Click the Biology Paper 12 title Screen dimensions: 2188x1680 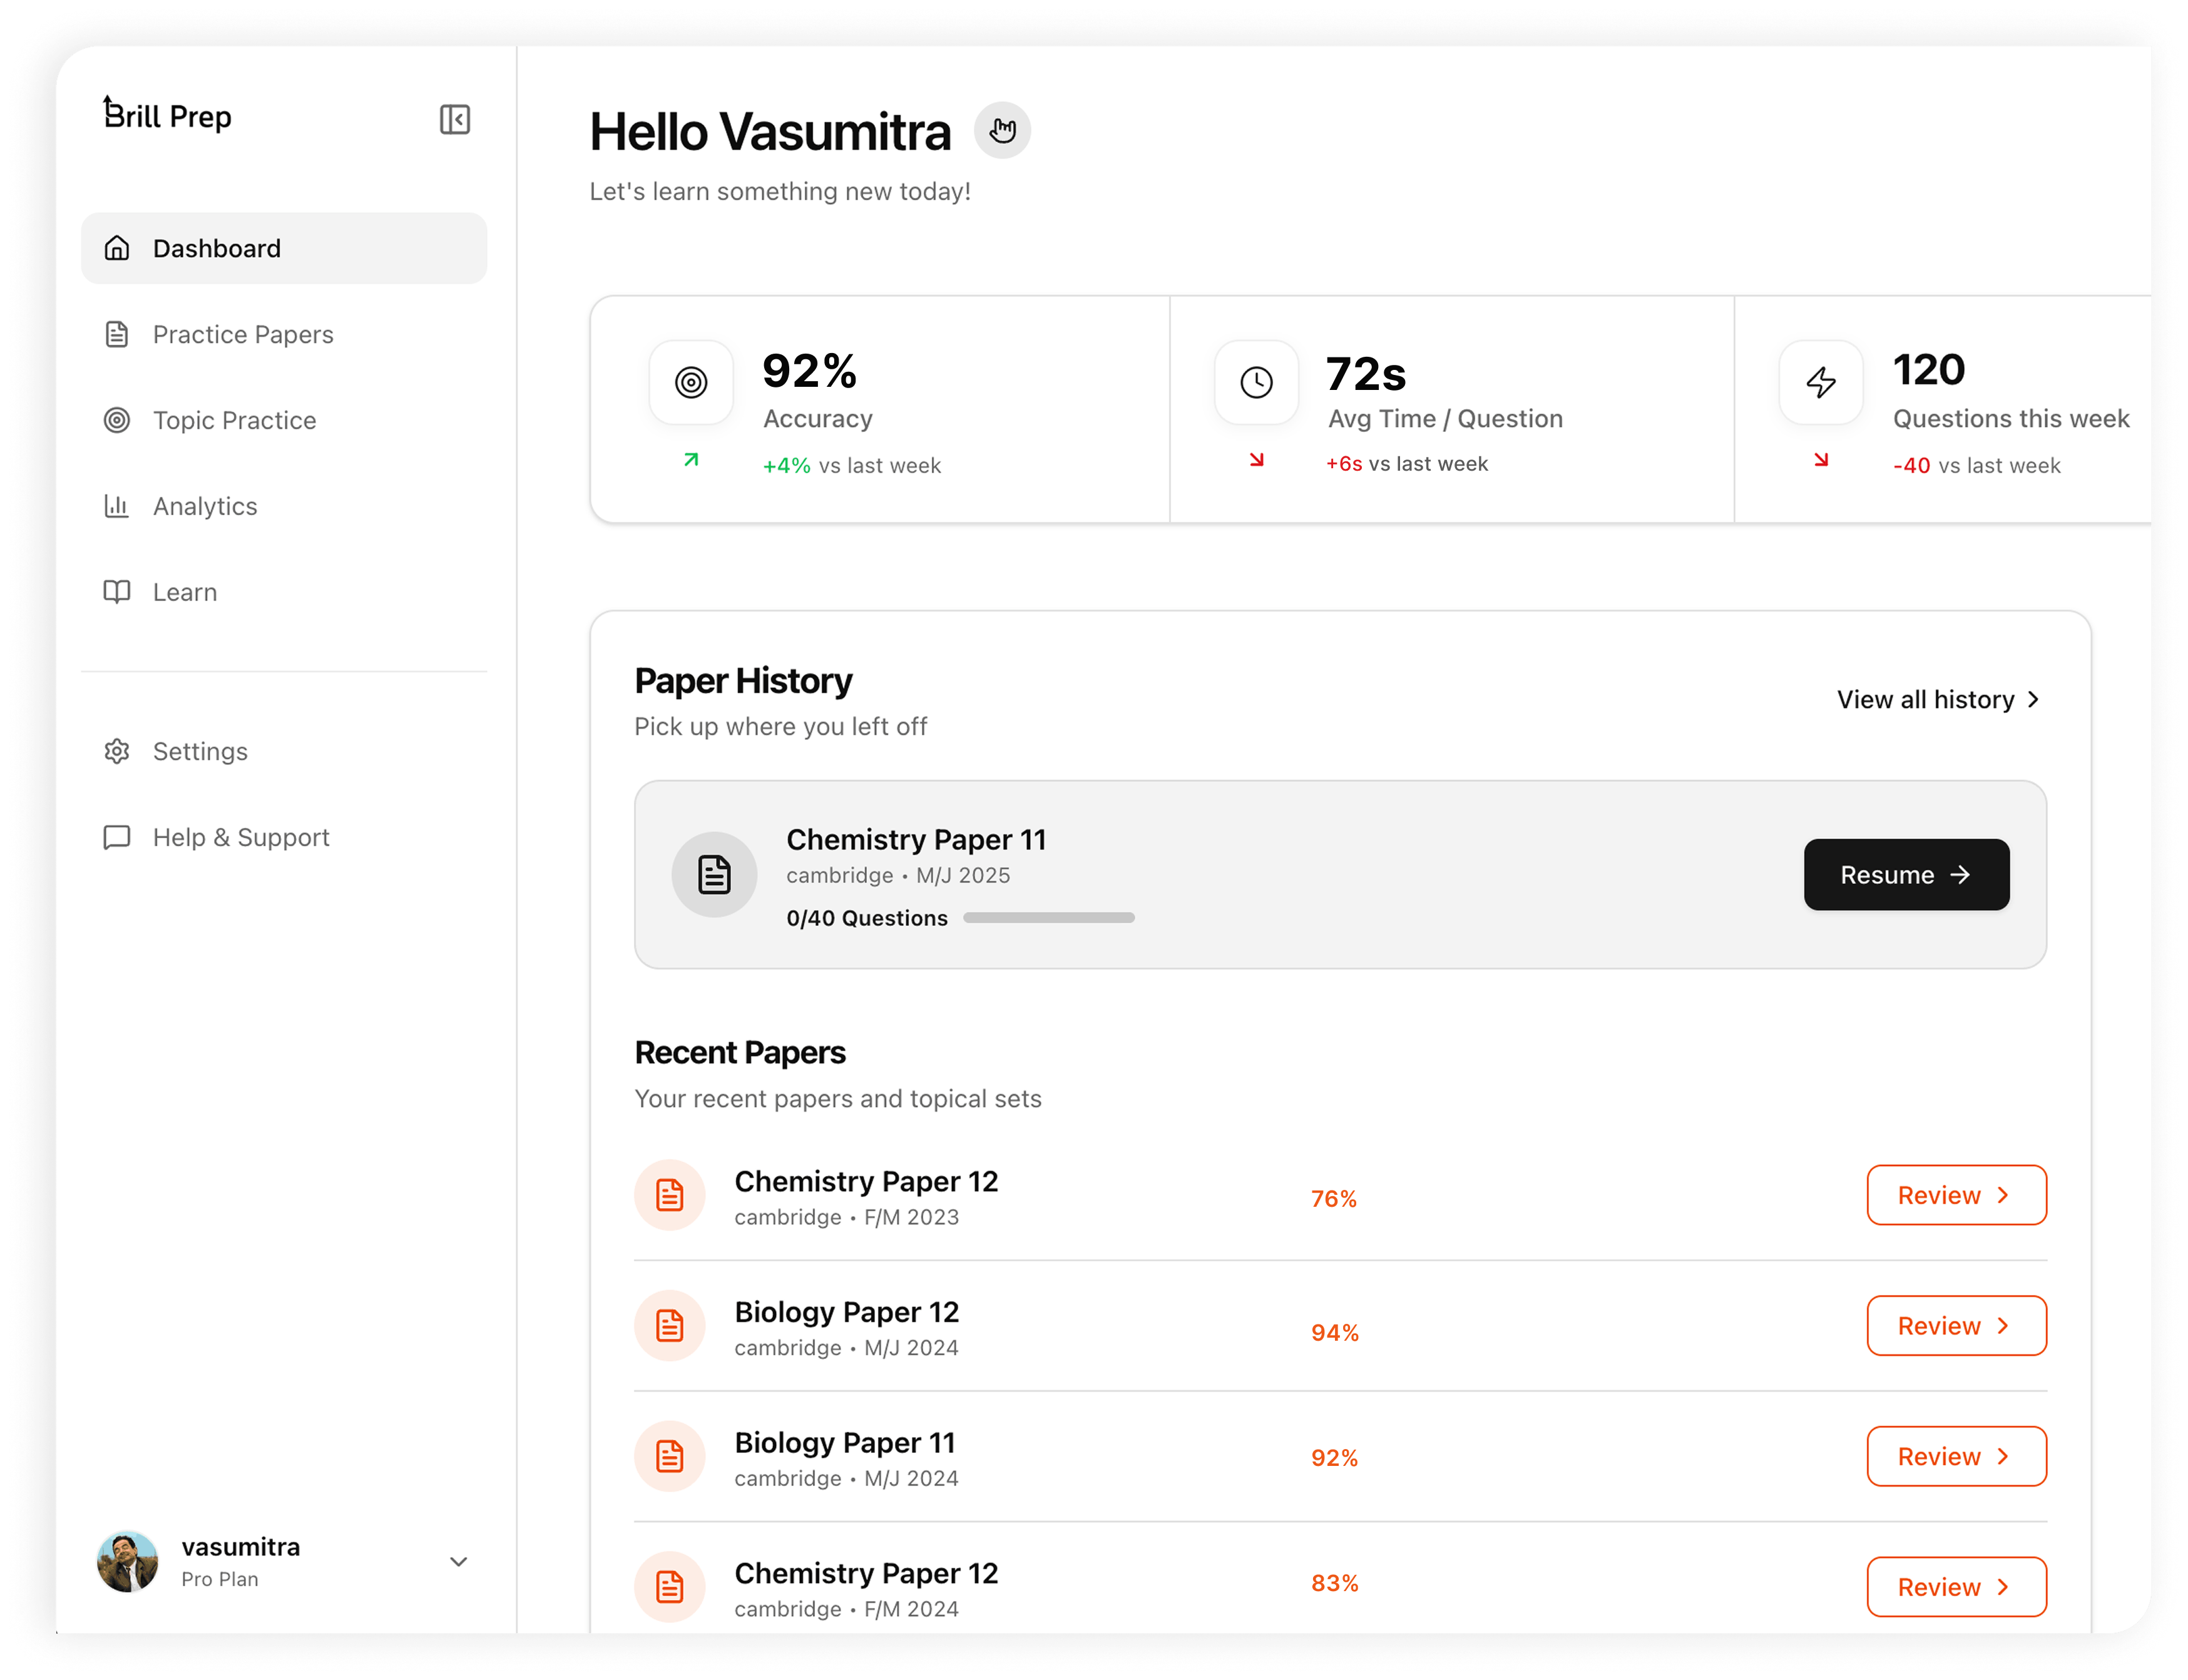tap(846, 1311)
